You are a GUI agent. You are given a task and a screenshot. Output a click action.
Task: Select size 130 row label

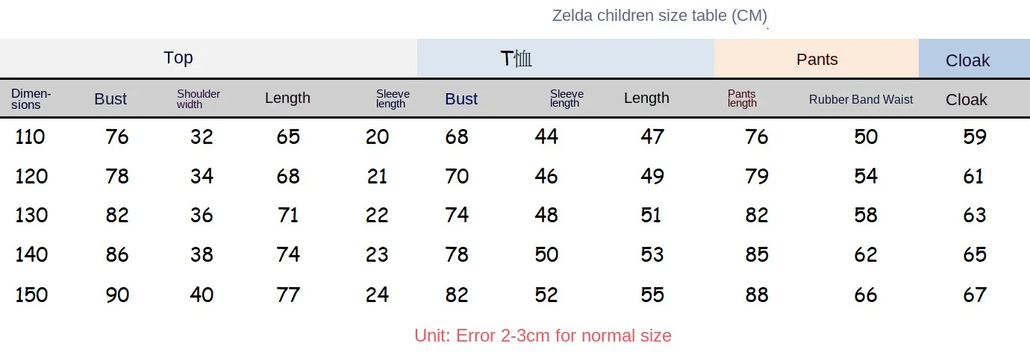click(x=31, y=215)
